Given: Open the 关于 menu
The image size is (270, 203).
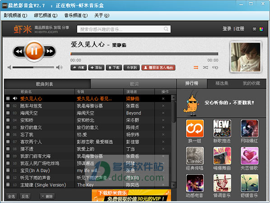Looking at the screenshot, I should [x=102, y=15].
